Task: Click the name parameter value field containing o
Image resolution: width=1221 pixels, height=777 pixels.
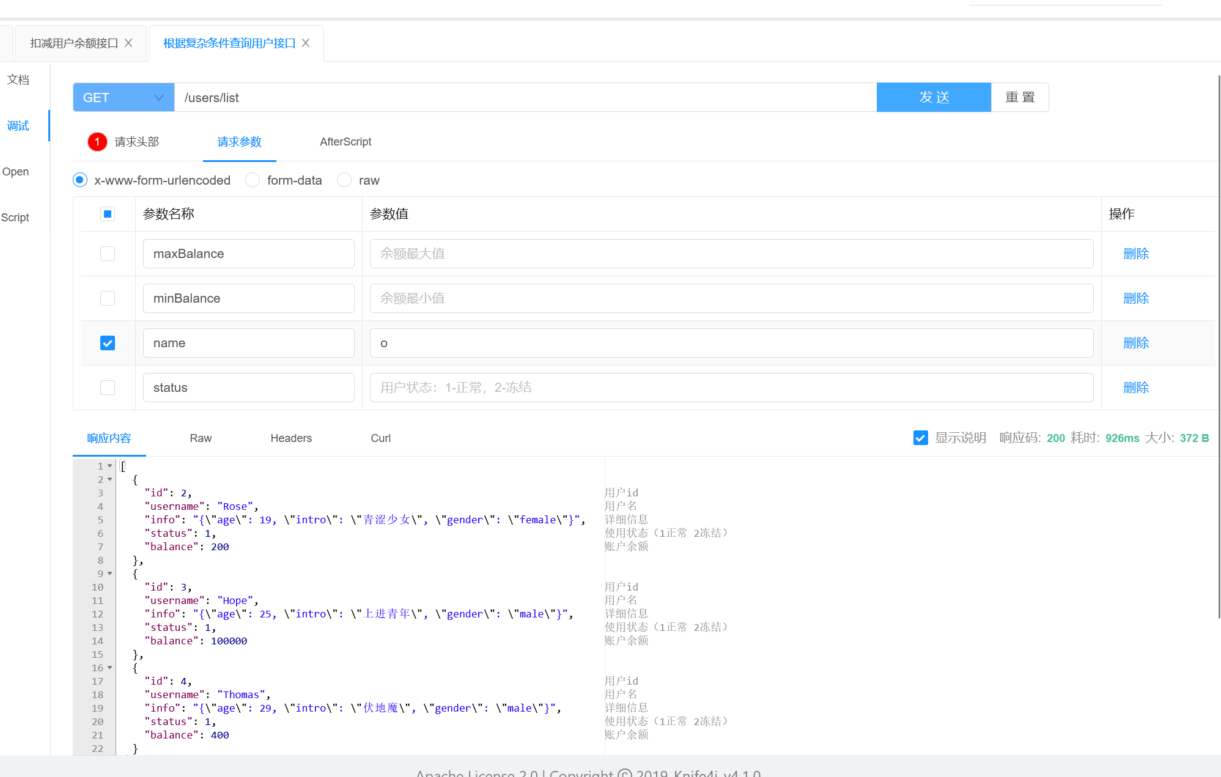Action: pos(731,343)
